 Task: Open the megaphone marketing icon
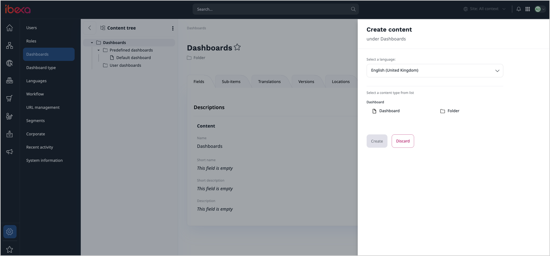tap(10, 152)
